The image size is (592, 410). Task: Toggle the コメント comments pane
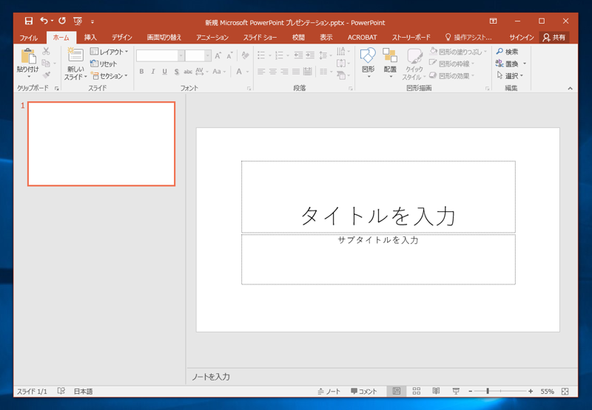click(364, 392)
